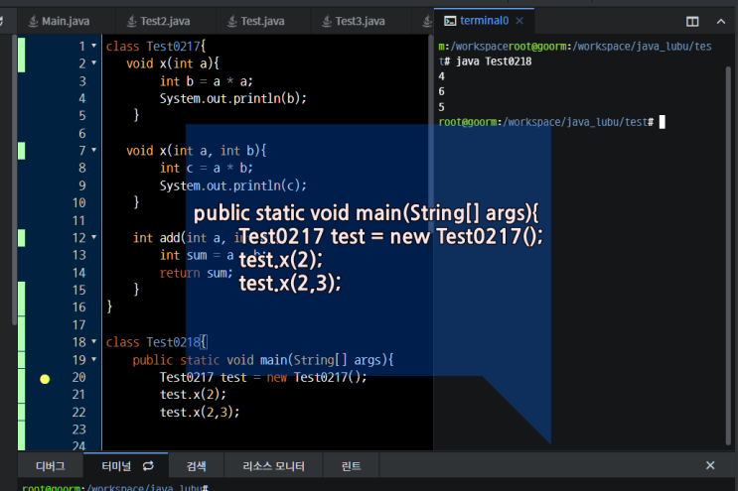Close the bottom panel with X
The height and width of the screenshot is (491, 738).
click(710, 465)
